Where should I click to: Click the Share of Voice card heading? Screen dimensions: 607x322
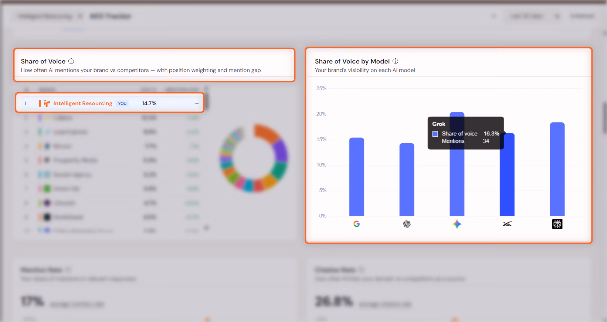(43, 61)
